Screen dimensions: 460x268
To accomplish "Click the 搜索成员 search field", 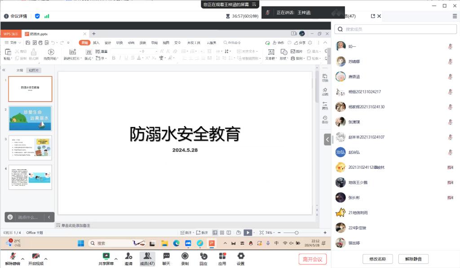I will (395, 29).
